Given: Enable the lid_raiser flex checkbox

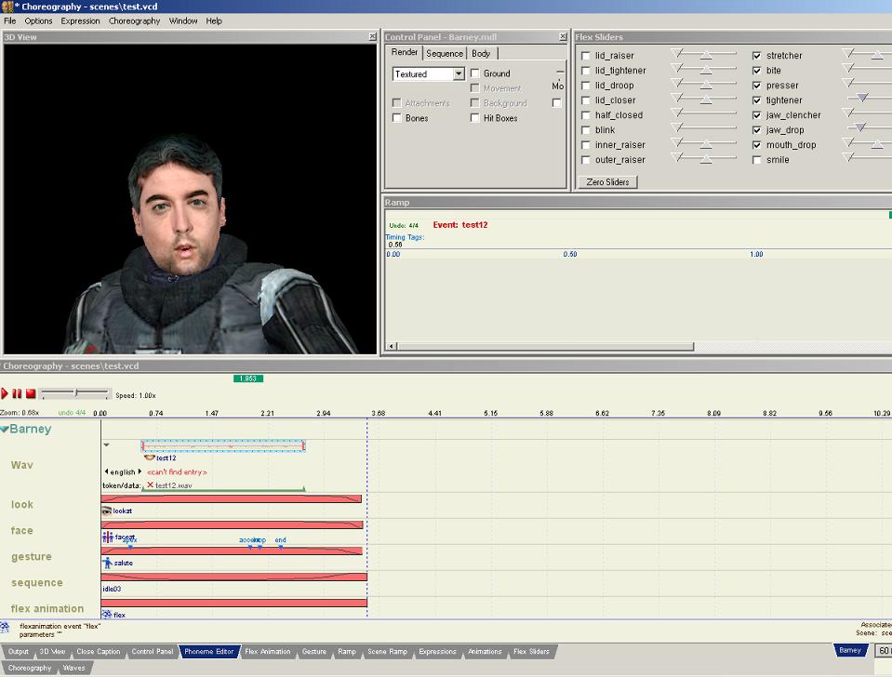Looking at the screenshot, I should pyautogui.click(x=586, y=56).
